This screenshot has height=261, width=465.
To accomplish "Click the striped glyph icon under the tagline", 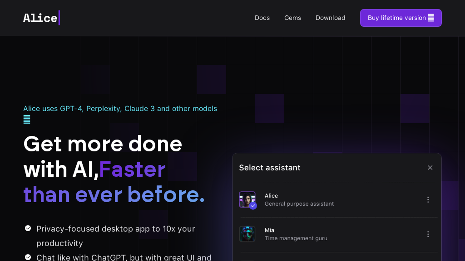I will coord(27,120).
